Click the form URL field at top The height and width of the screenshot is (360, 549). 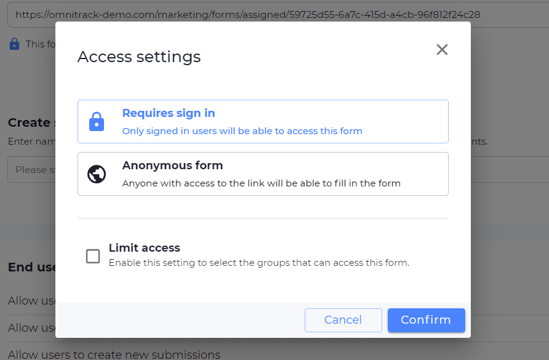click(246, 14)
